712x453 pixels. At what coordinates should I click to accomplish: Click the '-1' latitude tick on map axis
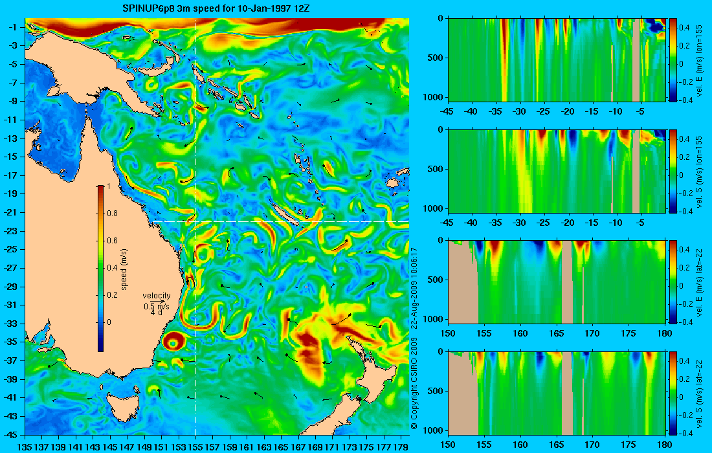coord(12,27)
